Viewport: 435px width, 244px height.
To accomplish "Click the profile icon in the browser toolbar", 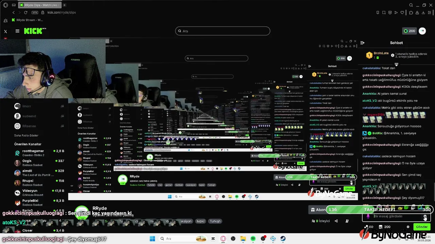I will pyautogui.click(x=417, y=13).
